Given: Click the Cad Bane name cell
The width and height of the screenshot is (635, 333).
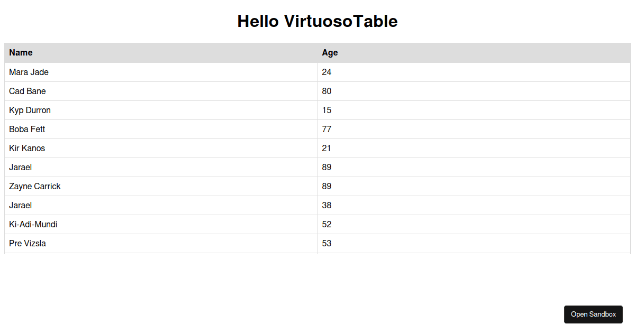Looking at the screenshot, I should click(x=27, y=91).
